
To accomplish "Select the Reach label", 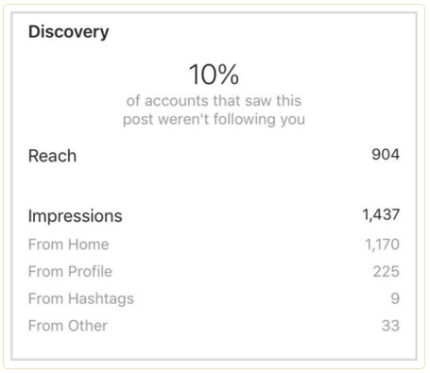I will pos(52,156).
